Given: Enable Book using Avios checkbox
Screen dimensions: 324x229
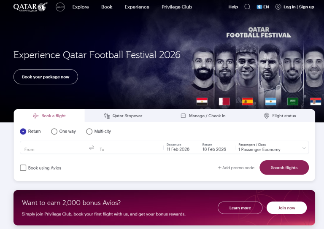Looking at the screenshot, I should pos(23,168).
